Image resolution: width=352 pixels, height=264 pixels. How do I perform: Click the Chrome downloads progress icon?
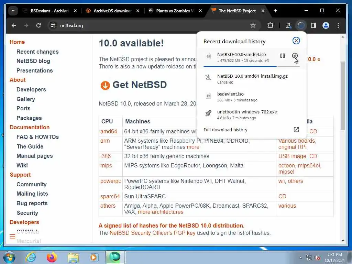coord(301,25)
